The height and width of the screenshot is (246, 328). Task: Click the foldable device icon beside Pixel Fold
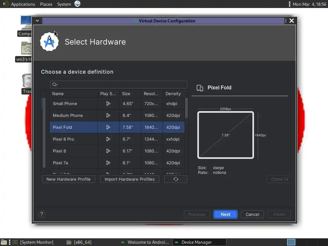click(x=200, y=88)
